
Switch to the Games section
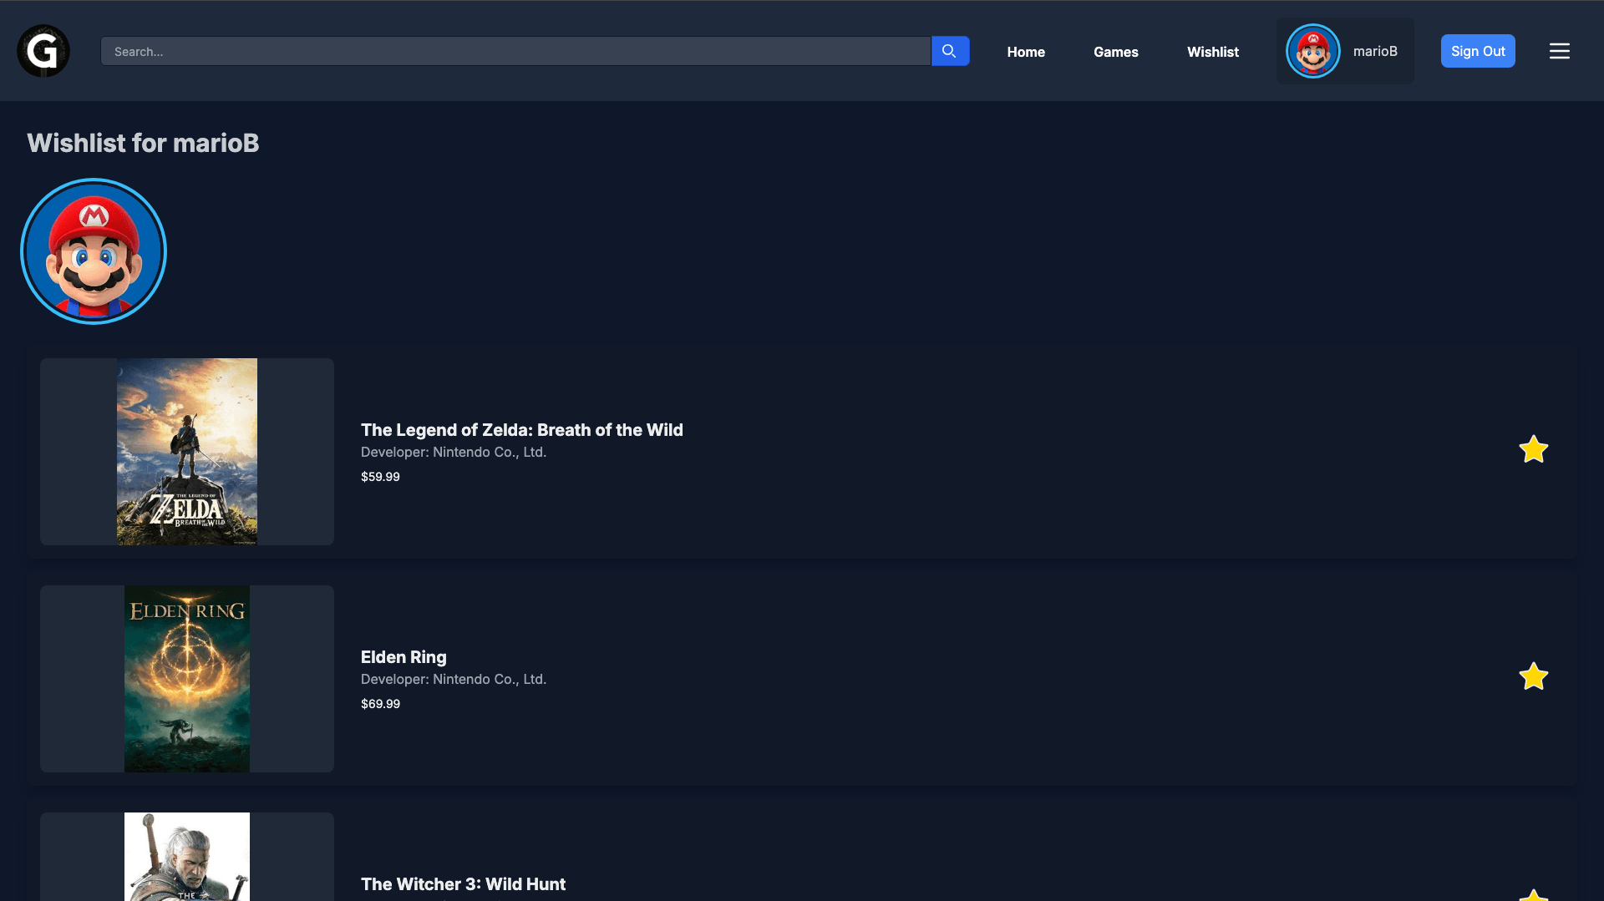coord(1115,52)
